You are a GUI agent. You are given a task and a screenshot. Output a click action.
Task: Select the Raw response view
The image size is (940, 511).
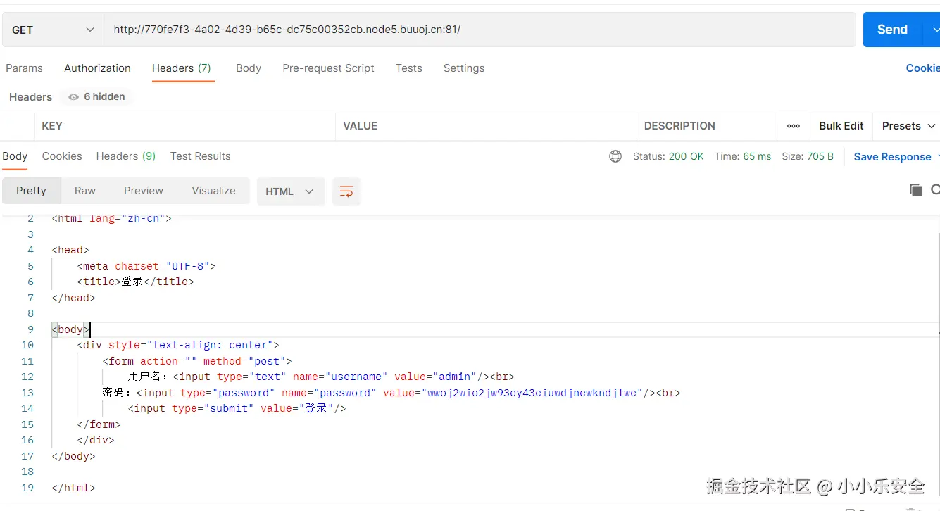point(85,191)
